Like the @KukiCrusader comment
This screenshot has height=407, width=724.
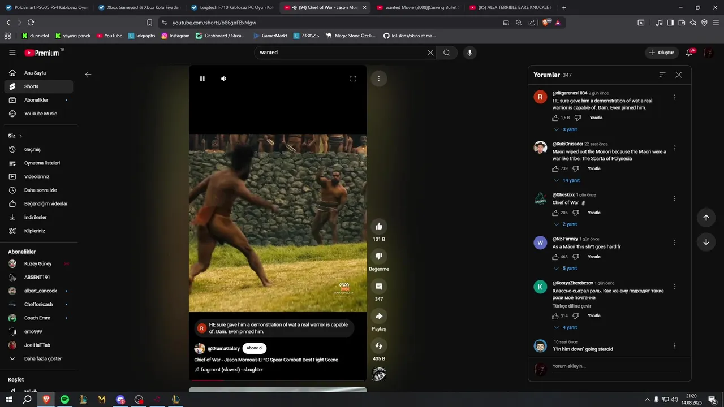point(555,168)
